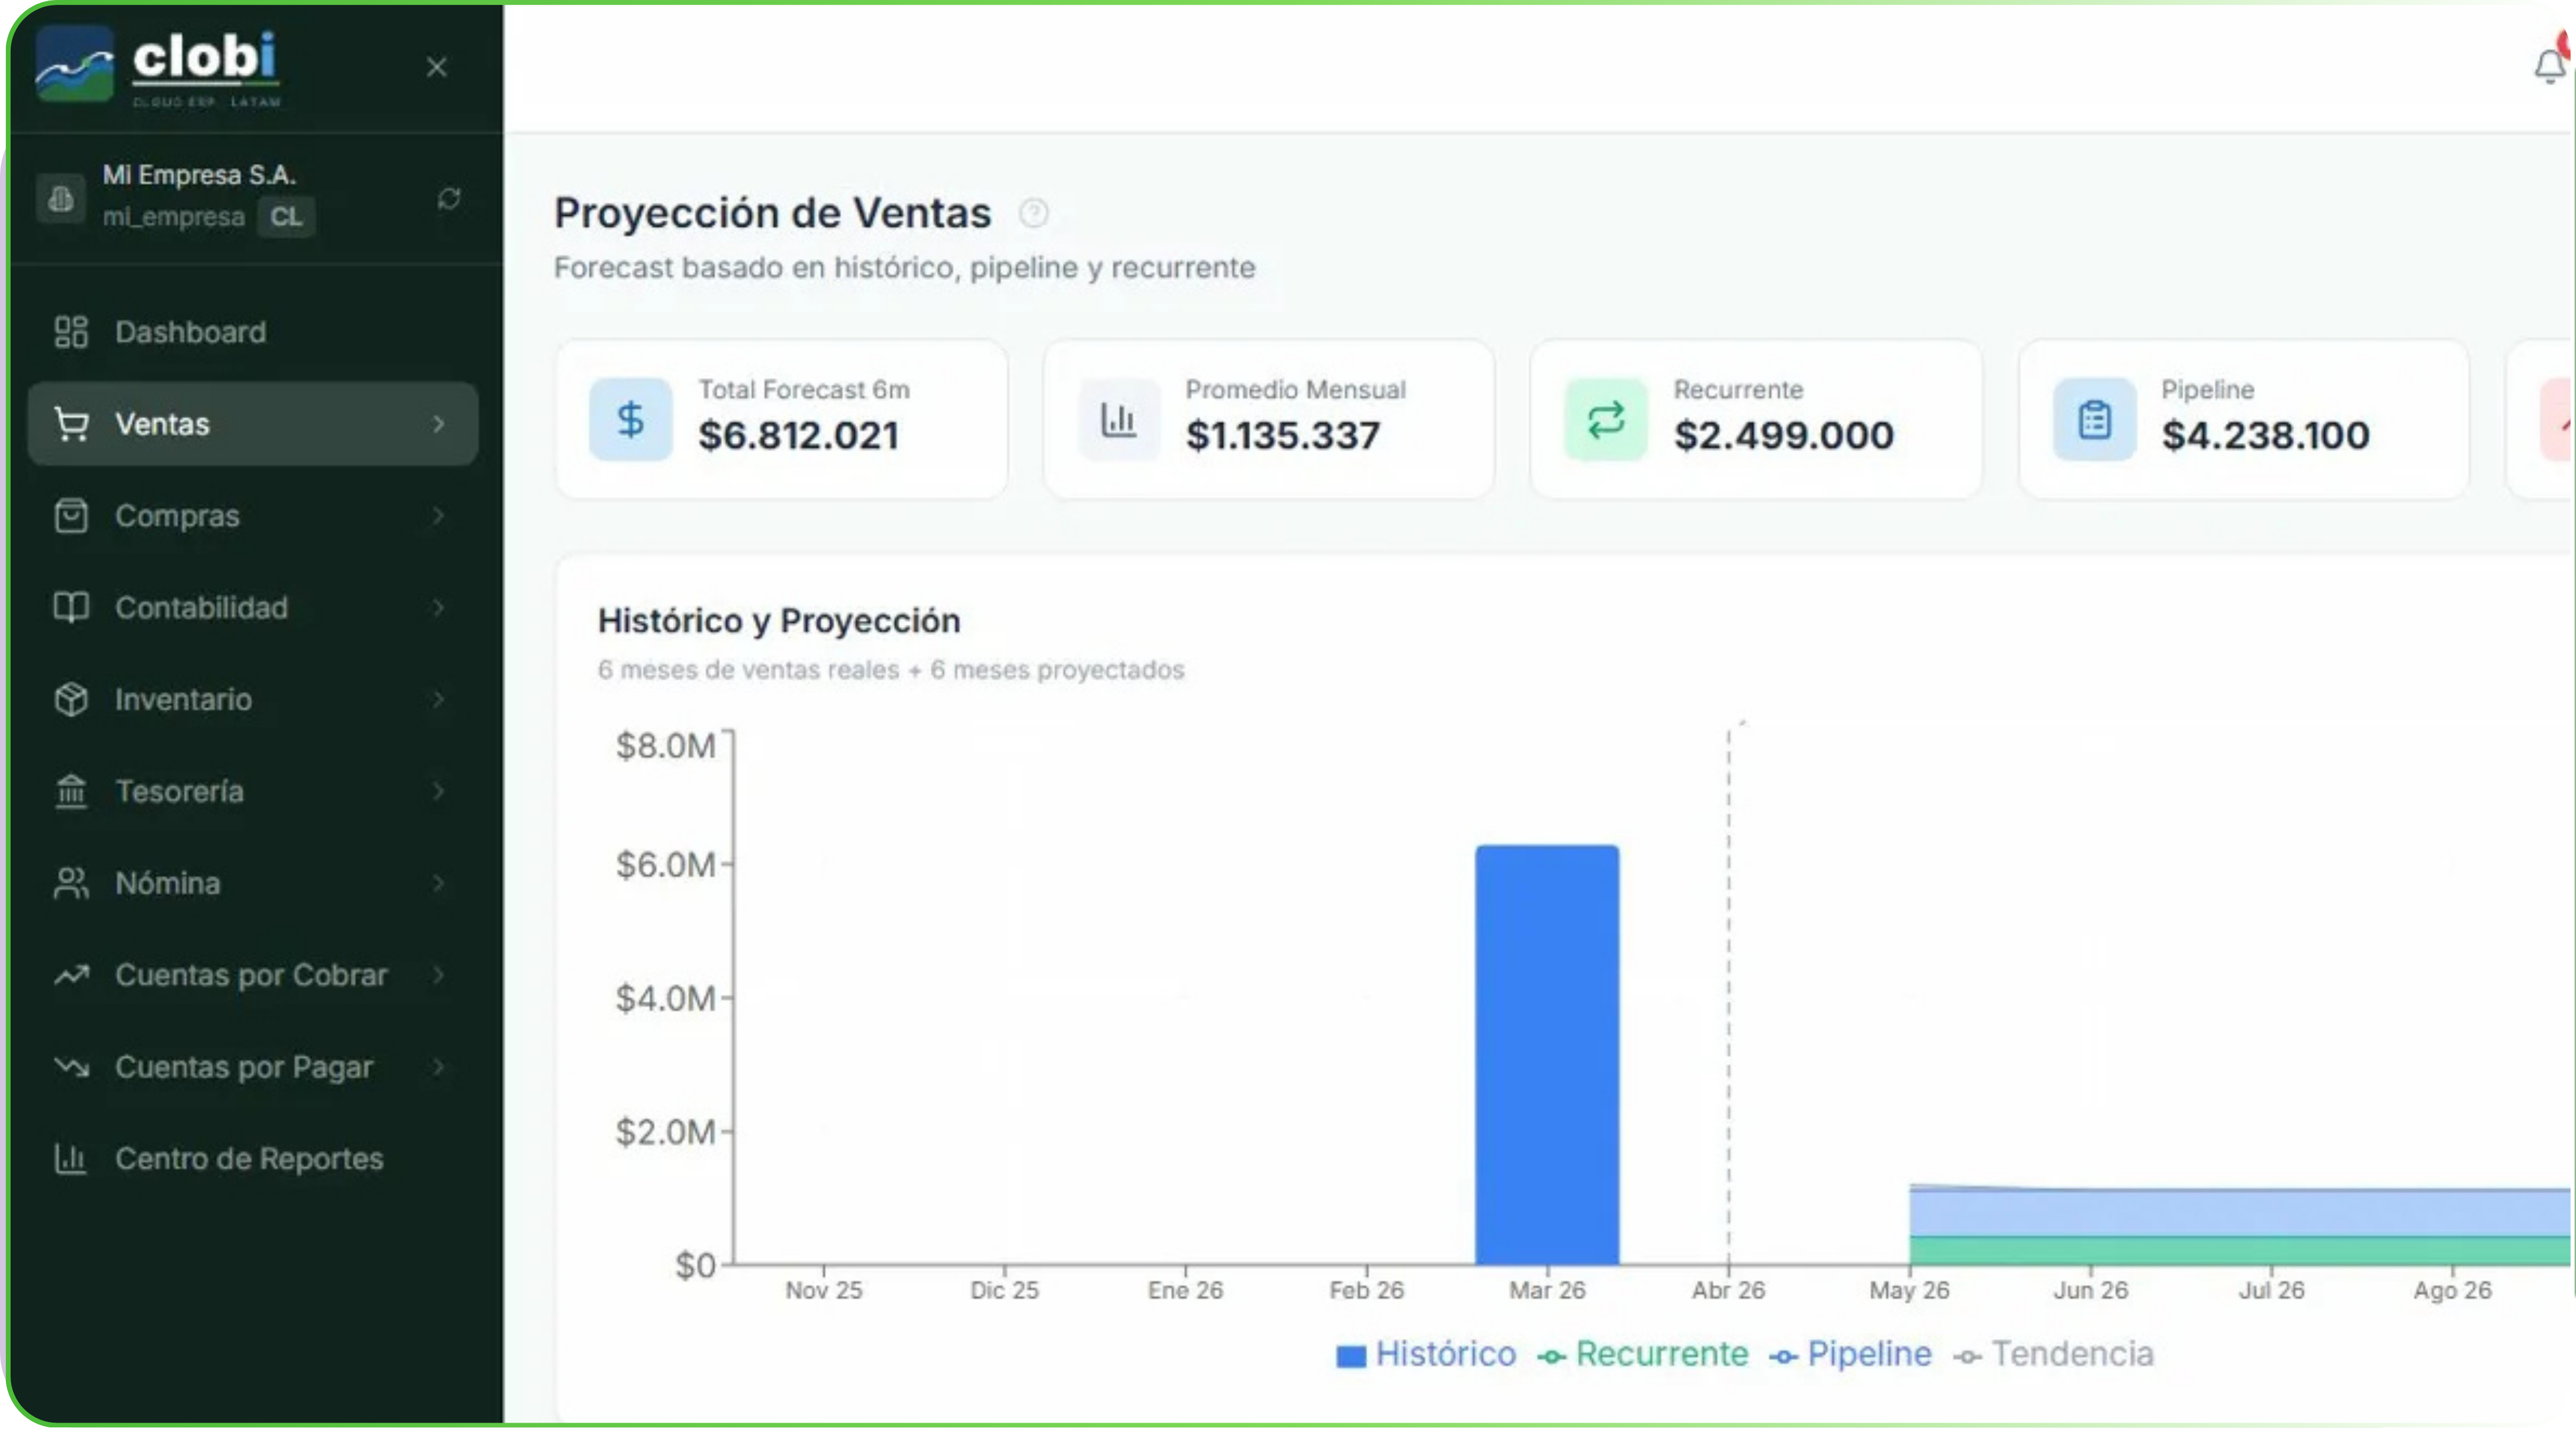Toggle the Histórico series in chart legend
The height and width of the screenshot is (1429, 2576).
(1426, 1354)
